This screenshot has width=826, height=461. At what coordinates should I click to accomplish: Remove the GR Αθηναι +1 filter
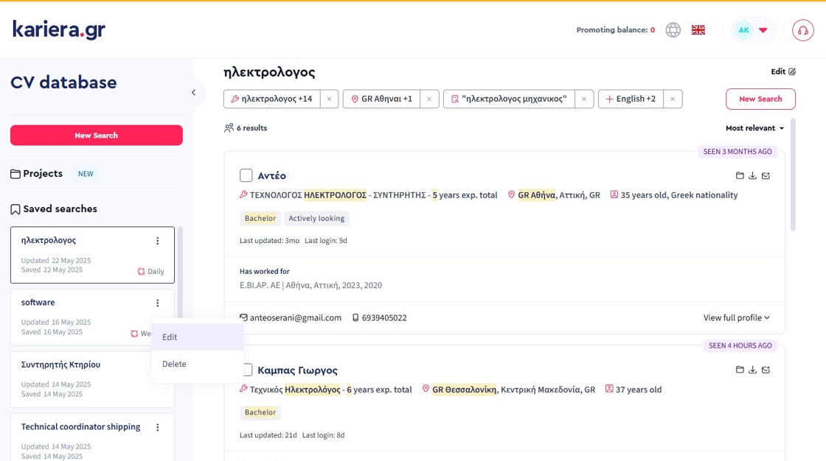429,99
